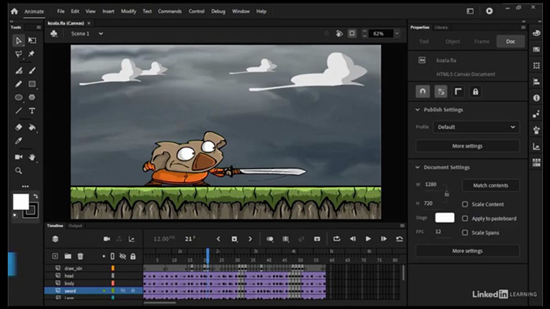The width and height of the screenshot is (550, 309).
Task: Enable the Scale Content checkbox
Action: click(x=465, y=205)
